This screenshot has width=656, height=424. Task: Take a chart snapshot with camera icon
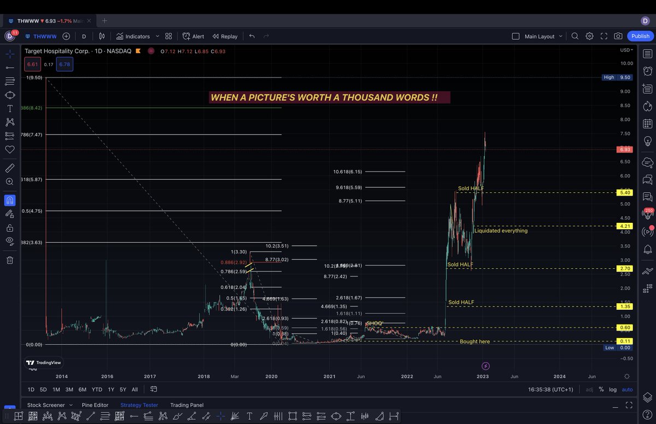pyautogui.click(x=618, y=36)
